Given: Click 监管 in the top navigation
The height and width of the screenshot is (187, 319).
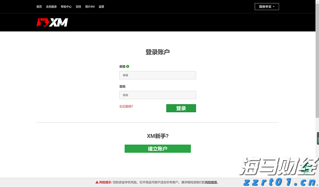Looking at the screenshot, I should click(x=101, y=6).
